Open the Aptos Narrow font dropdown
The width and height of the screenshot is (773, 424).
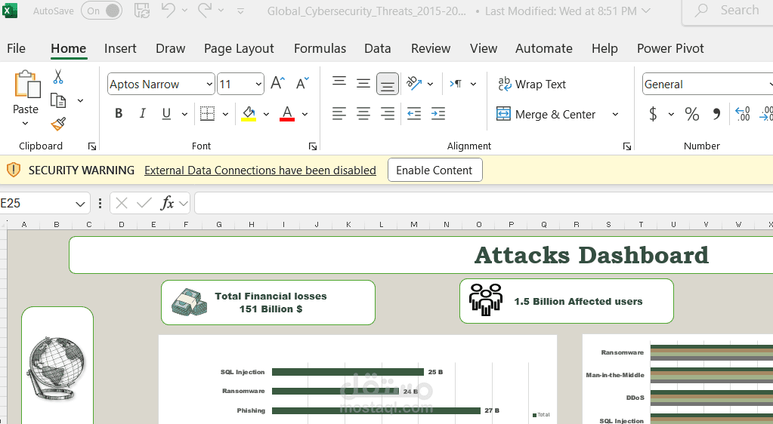(x=209, y=84)
